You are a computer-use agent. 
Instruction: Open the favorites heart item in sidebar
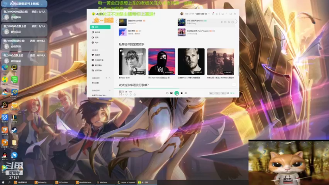96,55
